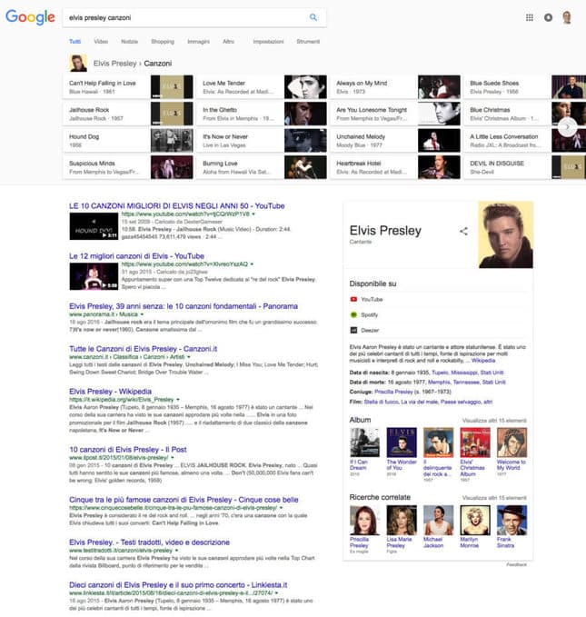This screenshot has height=617, width=586.
Task: Expand options arrow next to linkiesta.it URL
Action: [x=277, y=593]
